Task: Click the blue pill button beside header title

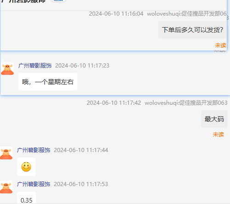Action: coord(58,1)
